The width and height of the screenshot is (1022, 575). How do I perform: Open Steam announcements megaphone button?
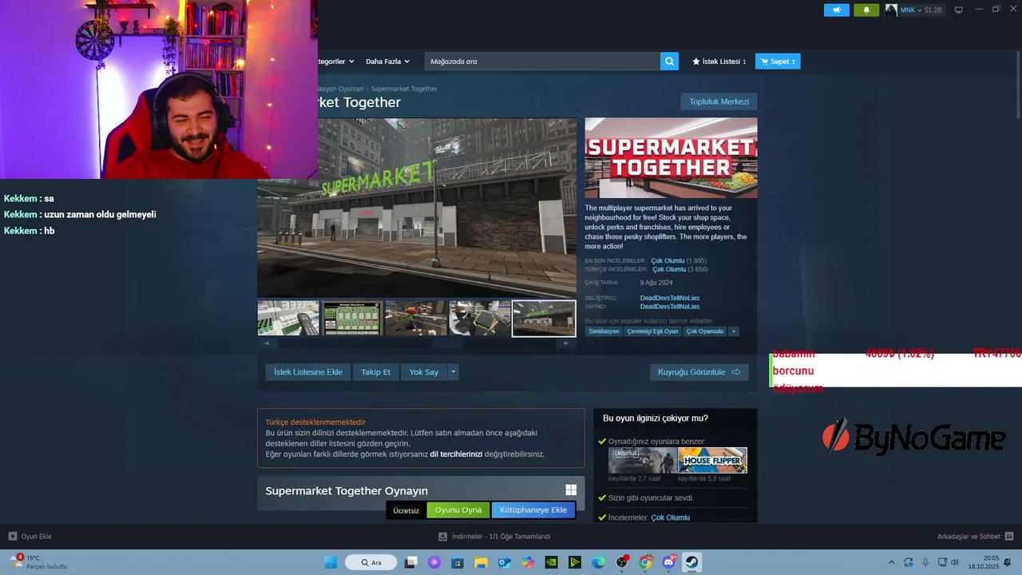tap(837, 10)
